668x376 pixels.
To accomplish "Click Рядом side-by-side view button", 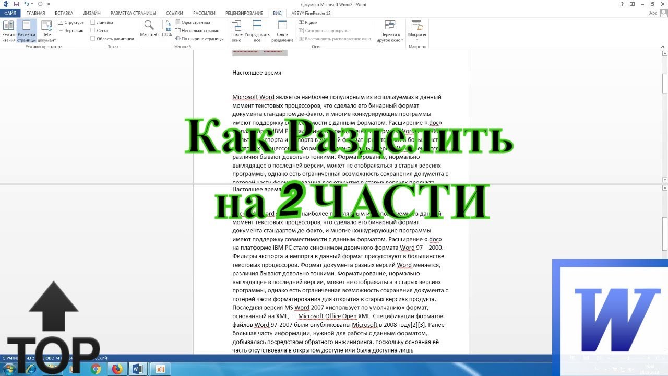I will click(308, 22).
